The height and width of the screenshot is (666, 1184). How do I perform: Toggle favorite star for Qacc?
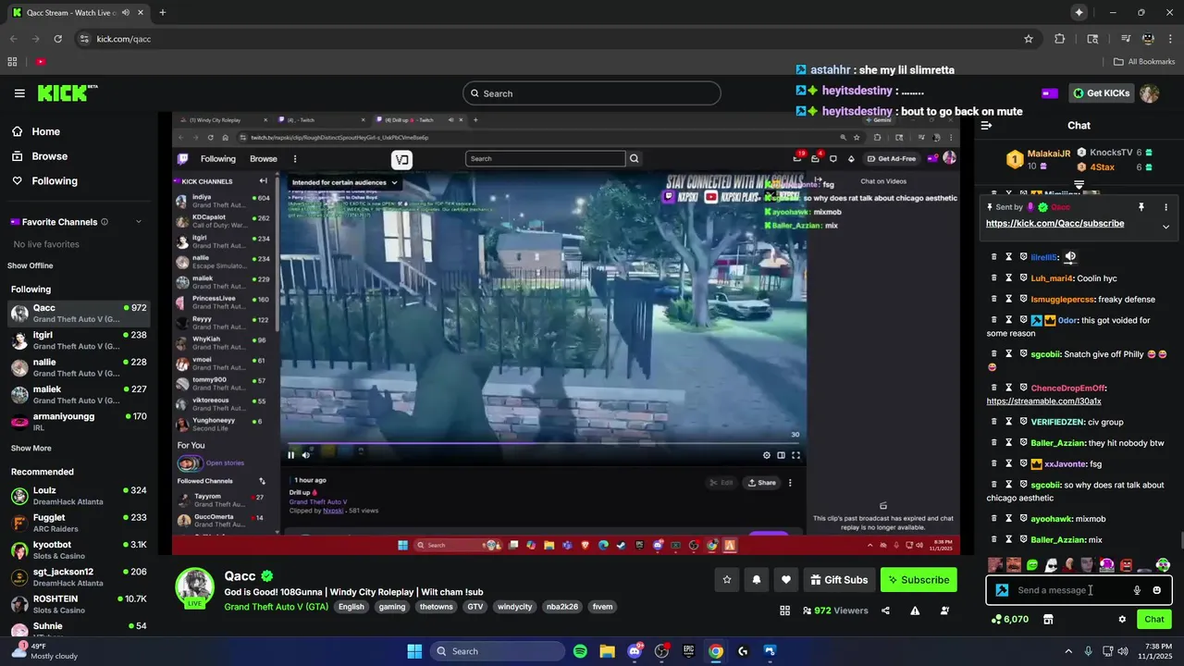tap(727, 580)
